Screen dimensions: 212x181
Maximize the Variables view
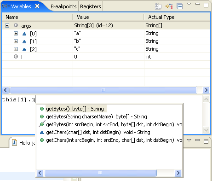coord(206,5)
